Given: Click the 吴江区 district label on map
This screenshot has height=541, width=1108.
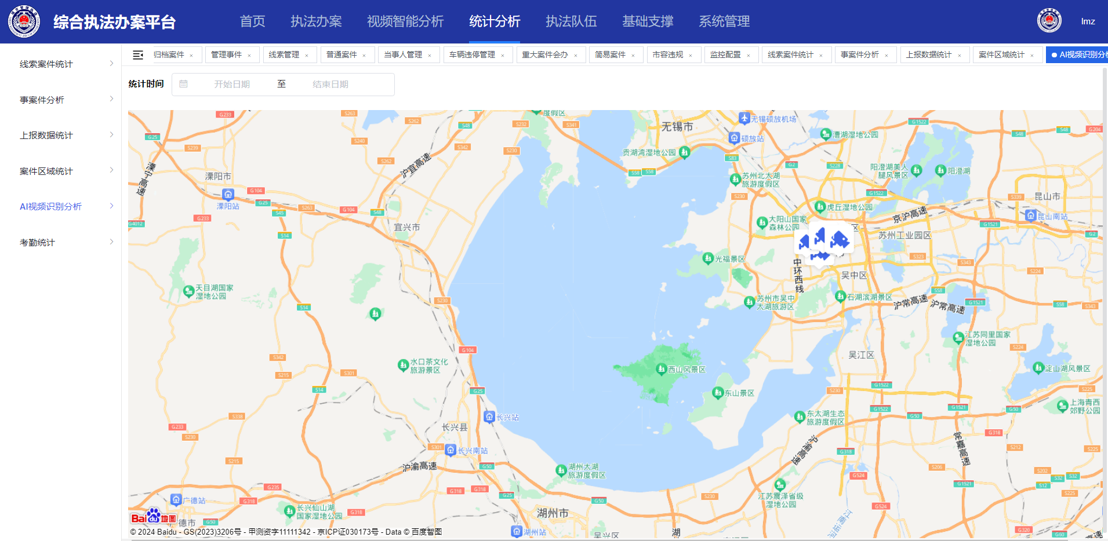Looking at the screenshot, I should click(861, 354).
